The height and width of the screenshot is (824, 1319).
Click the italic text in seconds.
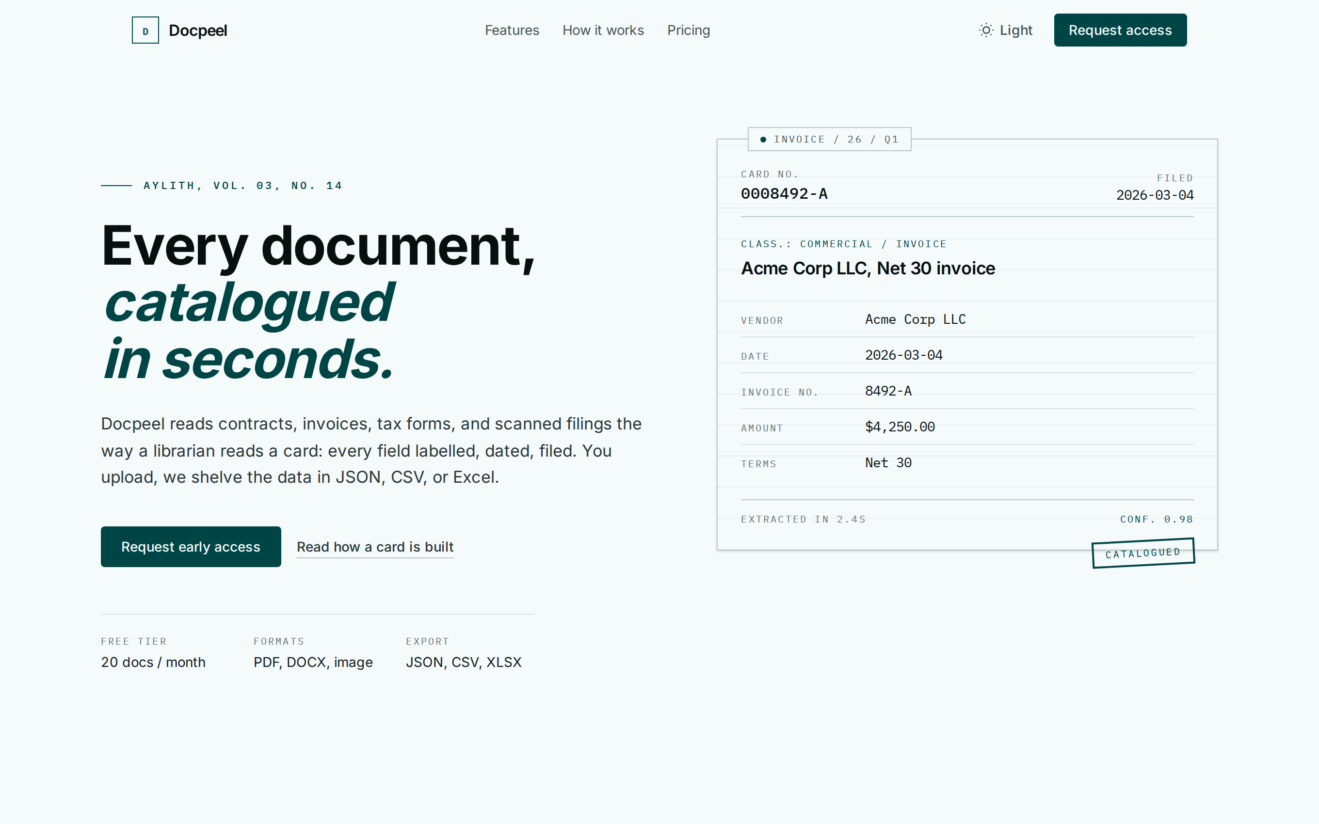coord(248,359)
